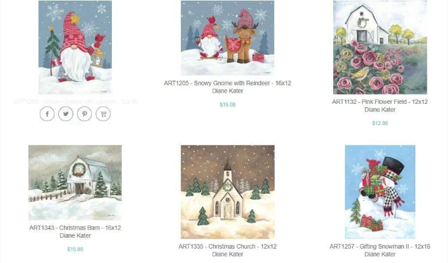Tweet the Snowy Gnome with Lantern print
Viewport: 448px width, 263px height.
pos(66,114)
